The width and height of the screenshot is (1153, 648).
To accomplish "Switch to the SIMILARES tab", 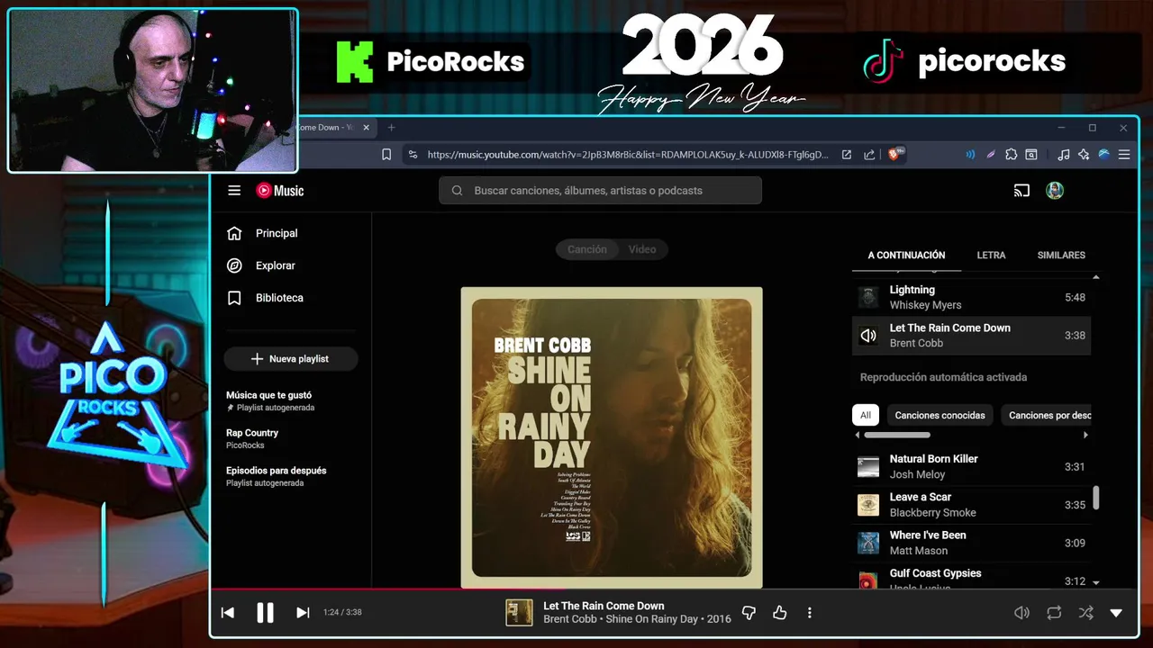I will click(1061, 256).
